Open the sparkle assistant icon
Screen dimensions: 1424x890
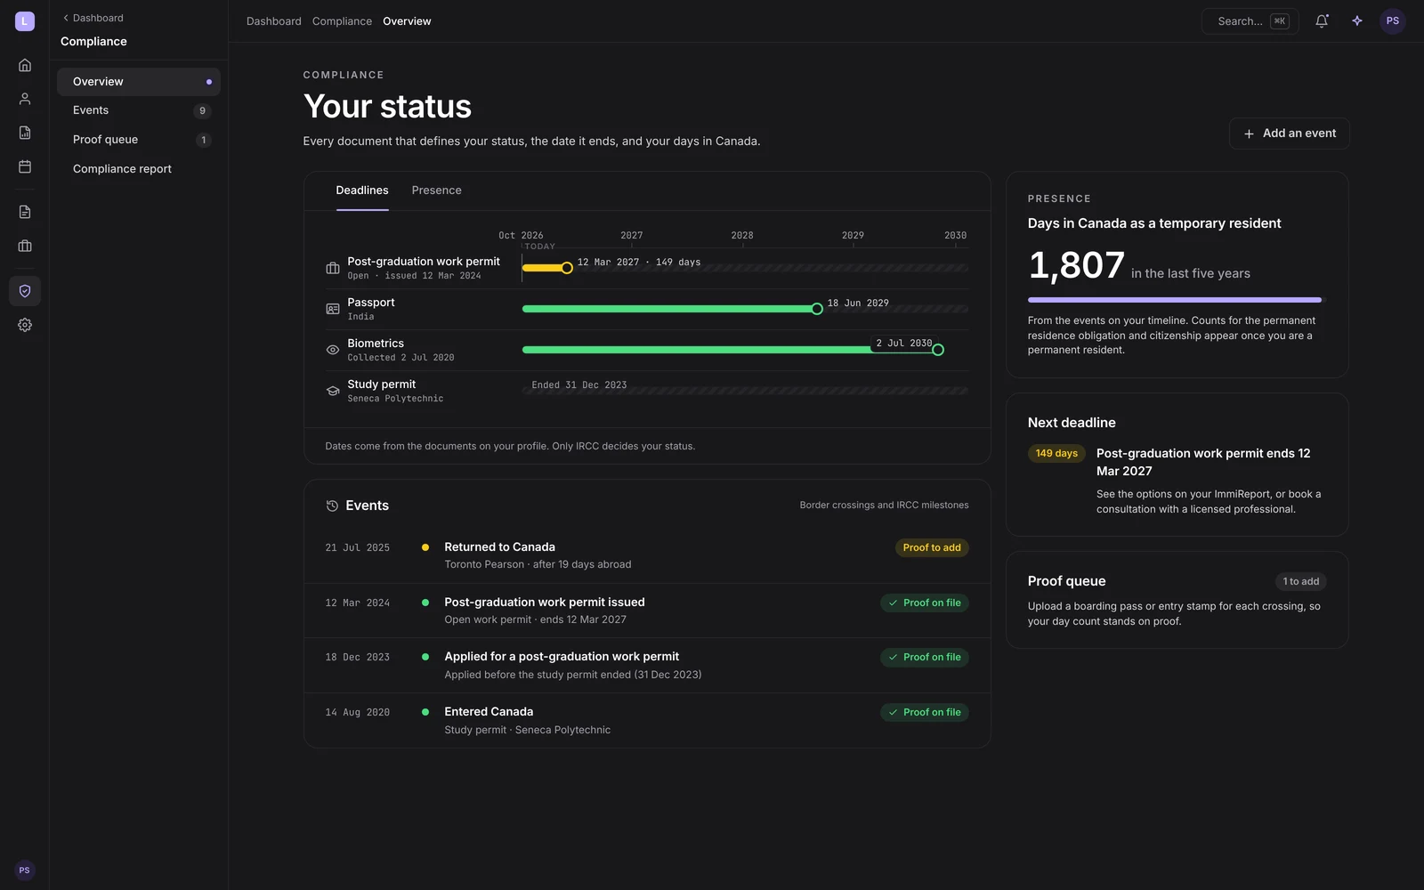tap(1357, 20)
